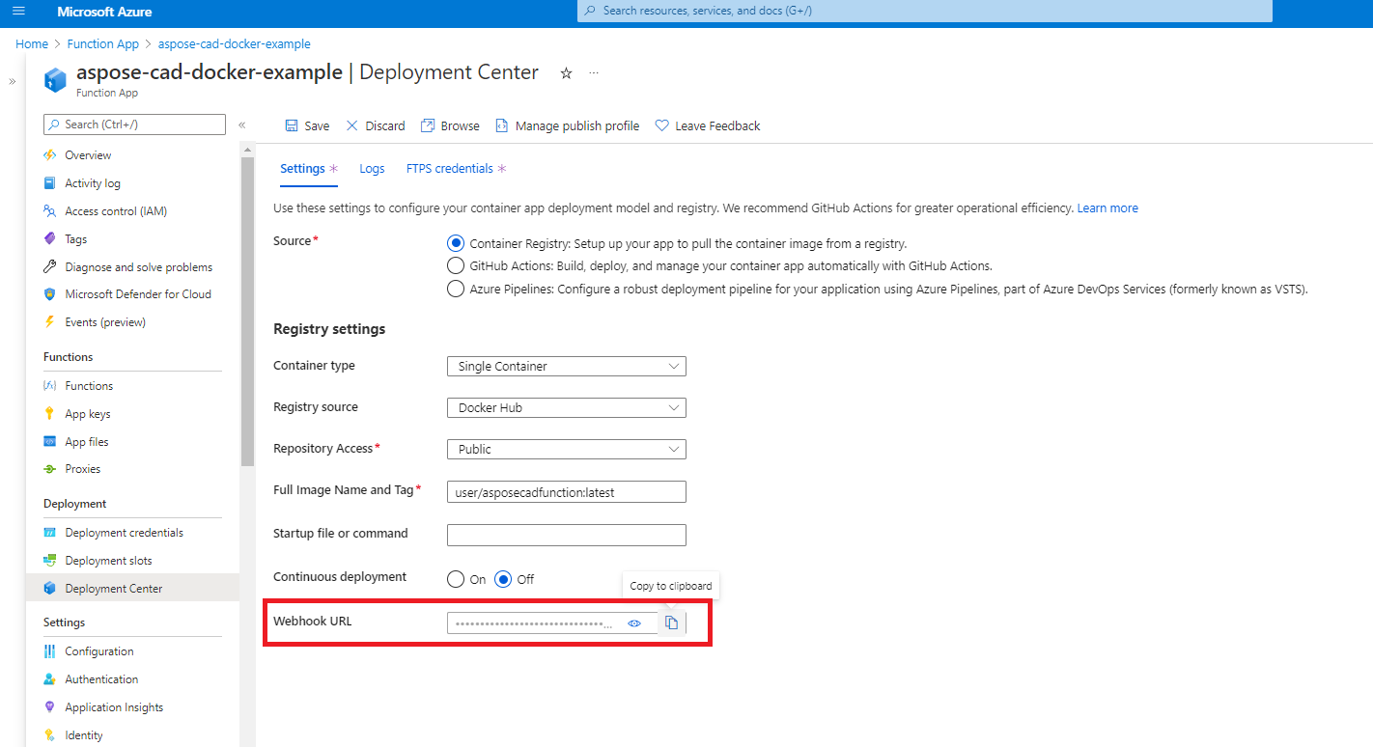Collapse the sidebar with the double chevron

[242, 125]
